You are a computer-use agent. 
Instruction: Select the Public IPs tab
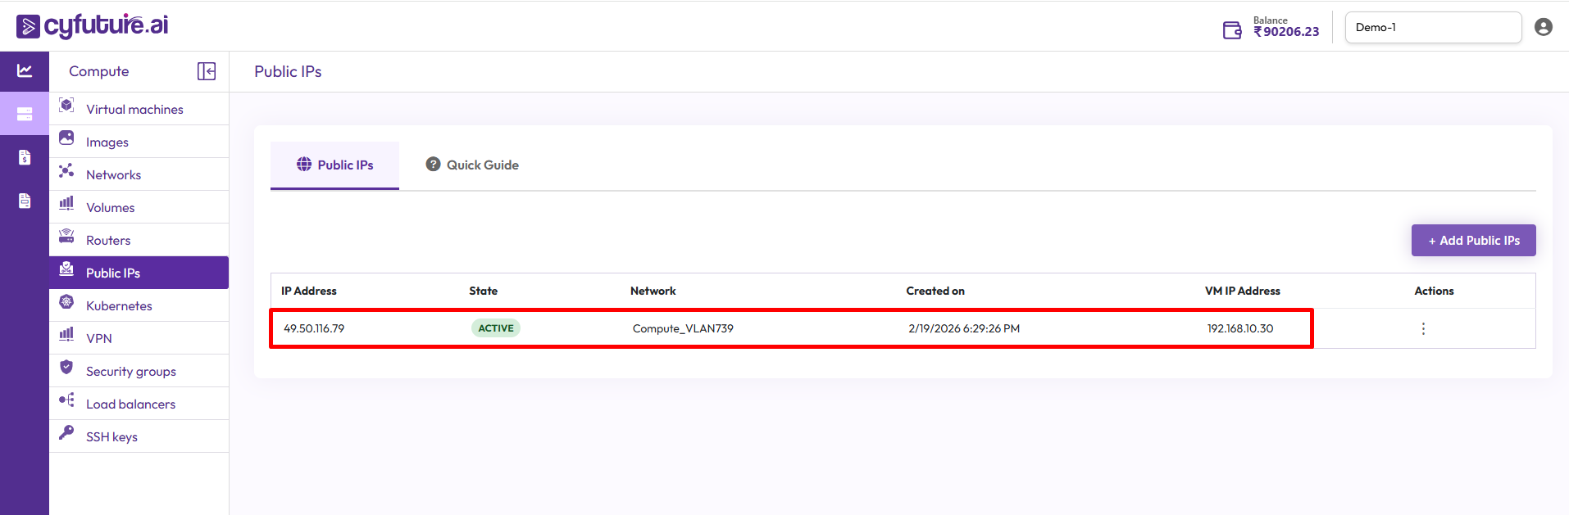tap(334, 165)
